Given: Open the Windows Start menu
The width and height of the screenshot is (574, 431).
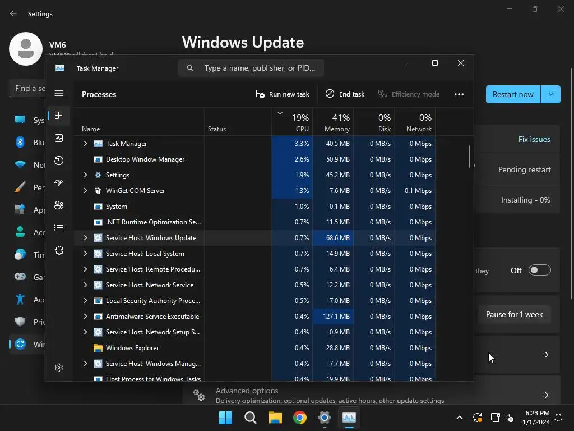Looking at the screenshot, I should pyautogui.click(x=225, y=418).
